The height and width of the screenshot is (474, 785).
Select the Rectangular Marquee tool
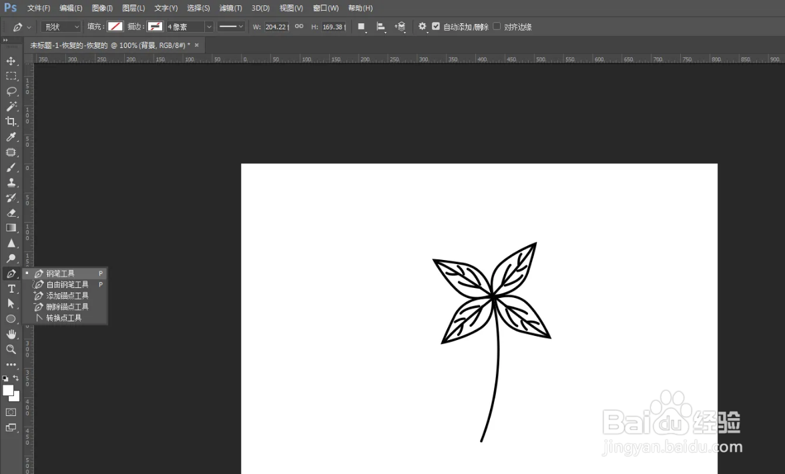pos(11,76)
